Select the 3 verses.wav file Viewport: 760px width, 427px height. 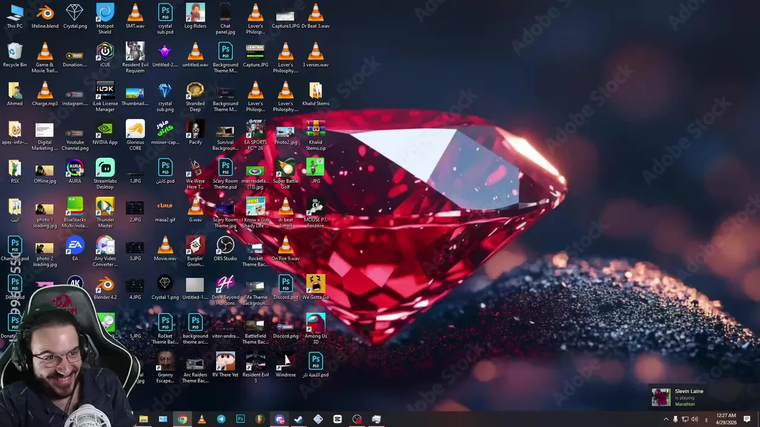(316, 55)
